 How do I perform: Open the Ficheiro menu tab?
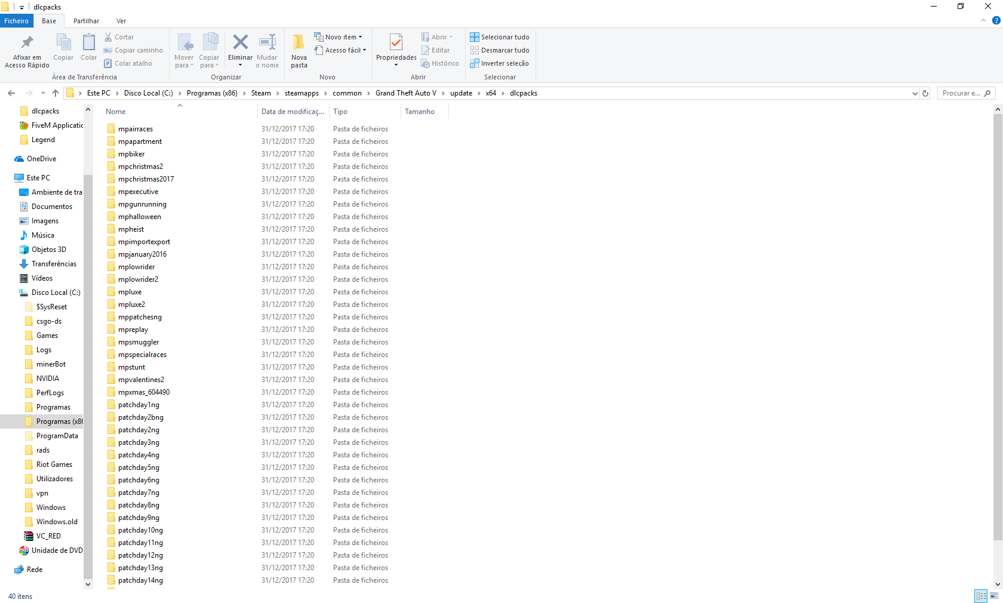point(17,21)
